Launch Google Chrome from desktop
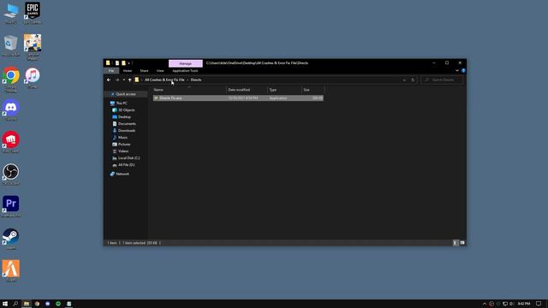Screen dimensions: 548x308 [x=11, y=79]
